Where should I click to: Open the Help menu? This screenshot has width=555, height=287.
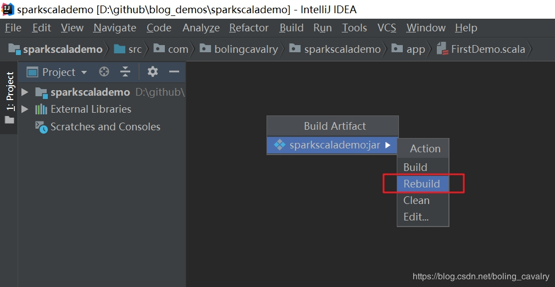tap(466, 27)
